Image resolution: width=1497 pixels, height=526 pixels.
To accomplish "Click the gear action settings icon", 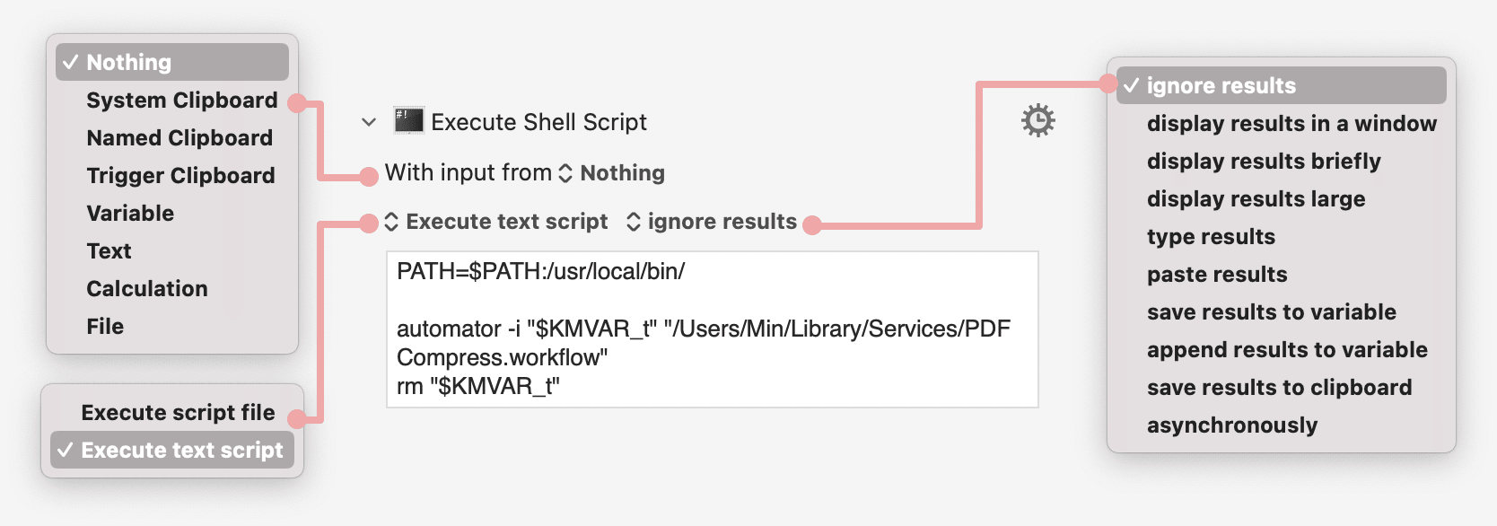I will [x=1037, y=120].
